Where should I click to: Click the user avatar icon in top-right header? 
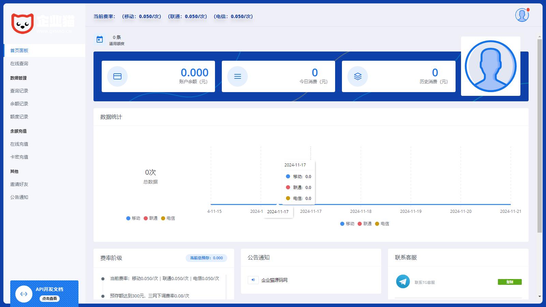[522, 15]
